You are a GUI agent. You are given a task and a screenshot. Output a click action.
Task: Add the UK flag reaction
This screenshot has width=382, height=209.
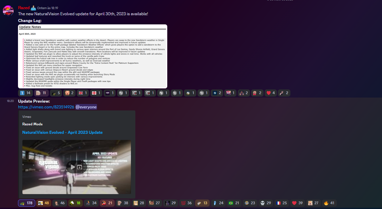click(x=83, y=93)
